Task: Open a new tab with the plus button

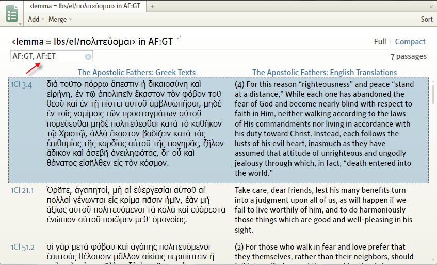Action: [x=152, y=6]
